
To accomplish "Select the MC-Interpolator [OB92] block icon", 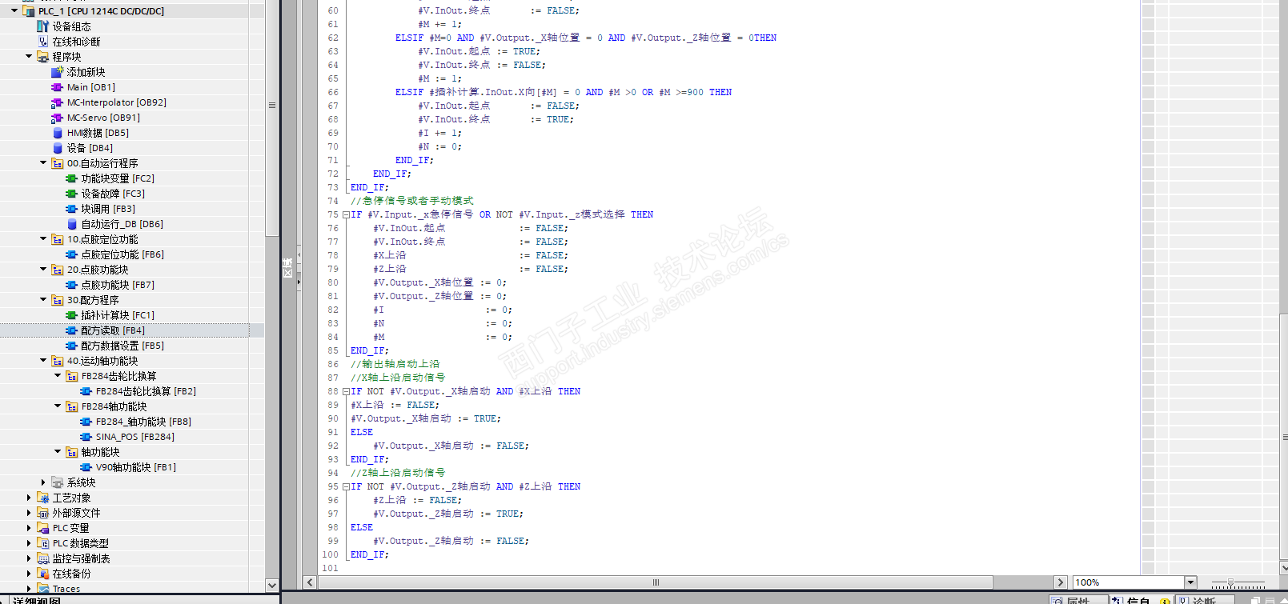I will click(58, 102).
